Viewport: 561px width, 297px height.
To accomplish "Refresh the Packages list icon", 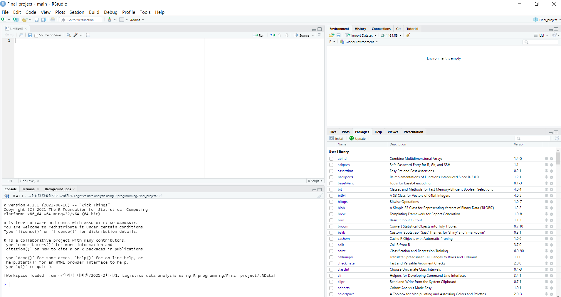I will [557, 138].
